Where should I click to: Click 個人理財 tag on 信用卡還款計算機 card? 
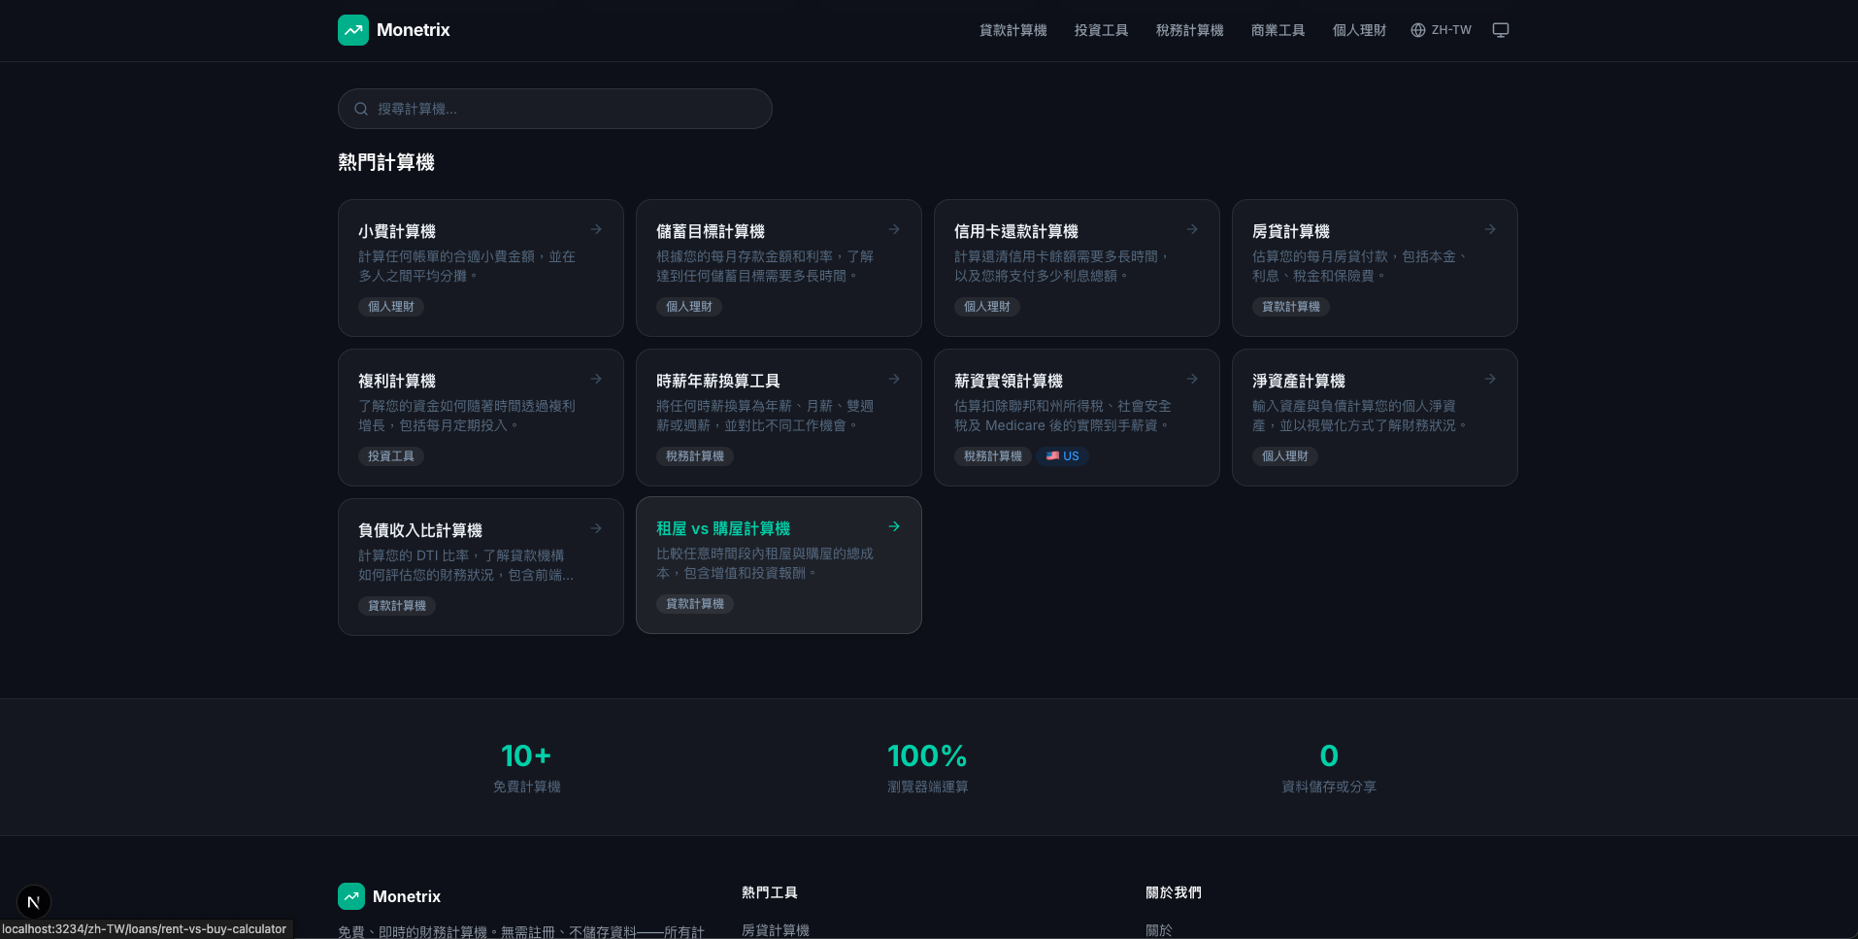coord(987,307)
